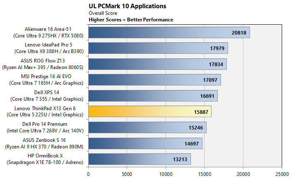
Task: Click '(Core Ultra X9 388H / Arc B390)' spec line
Action: 49,51
